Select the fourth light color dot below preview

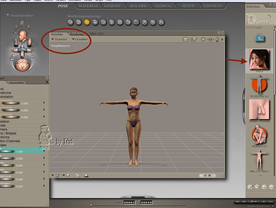[214, 176]
